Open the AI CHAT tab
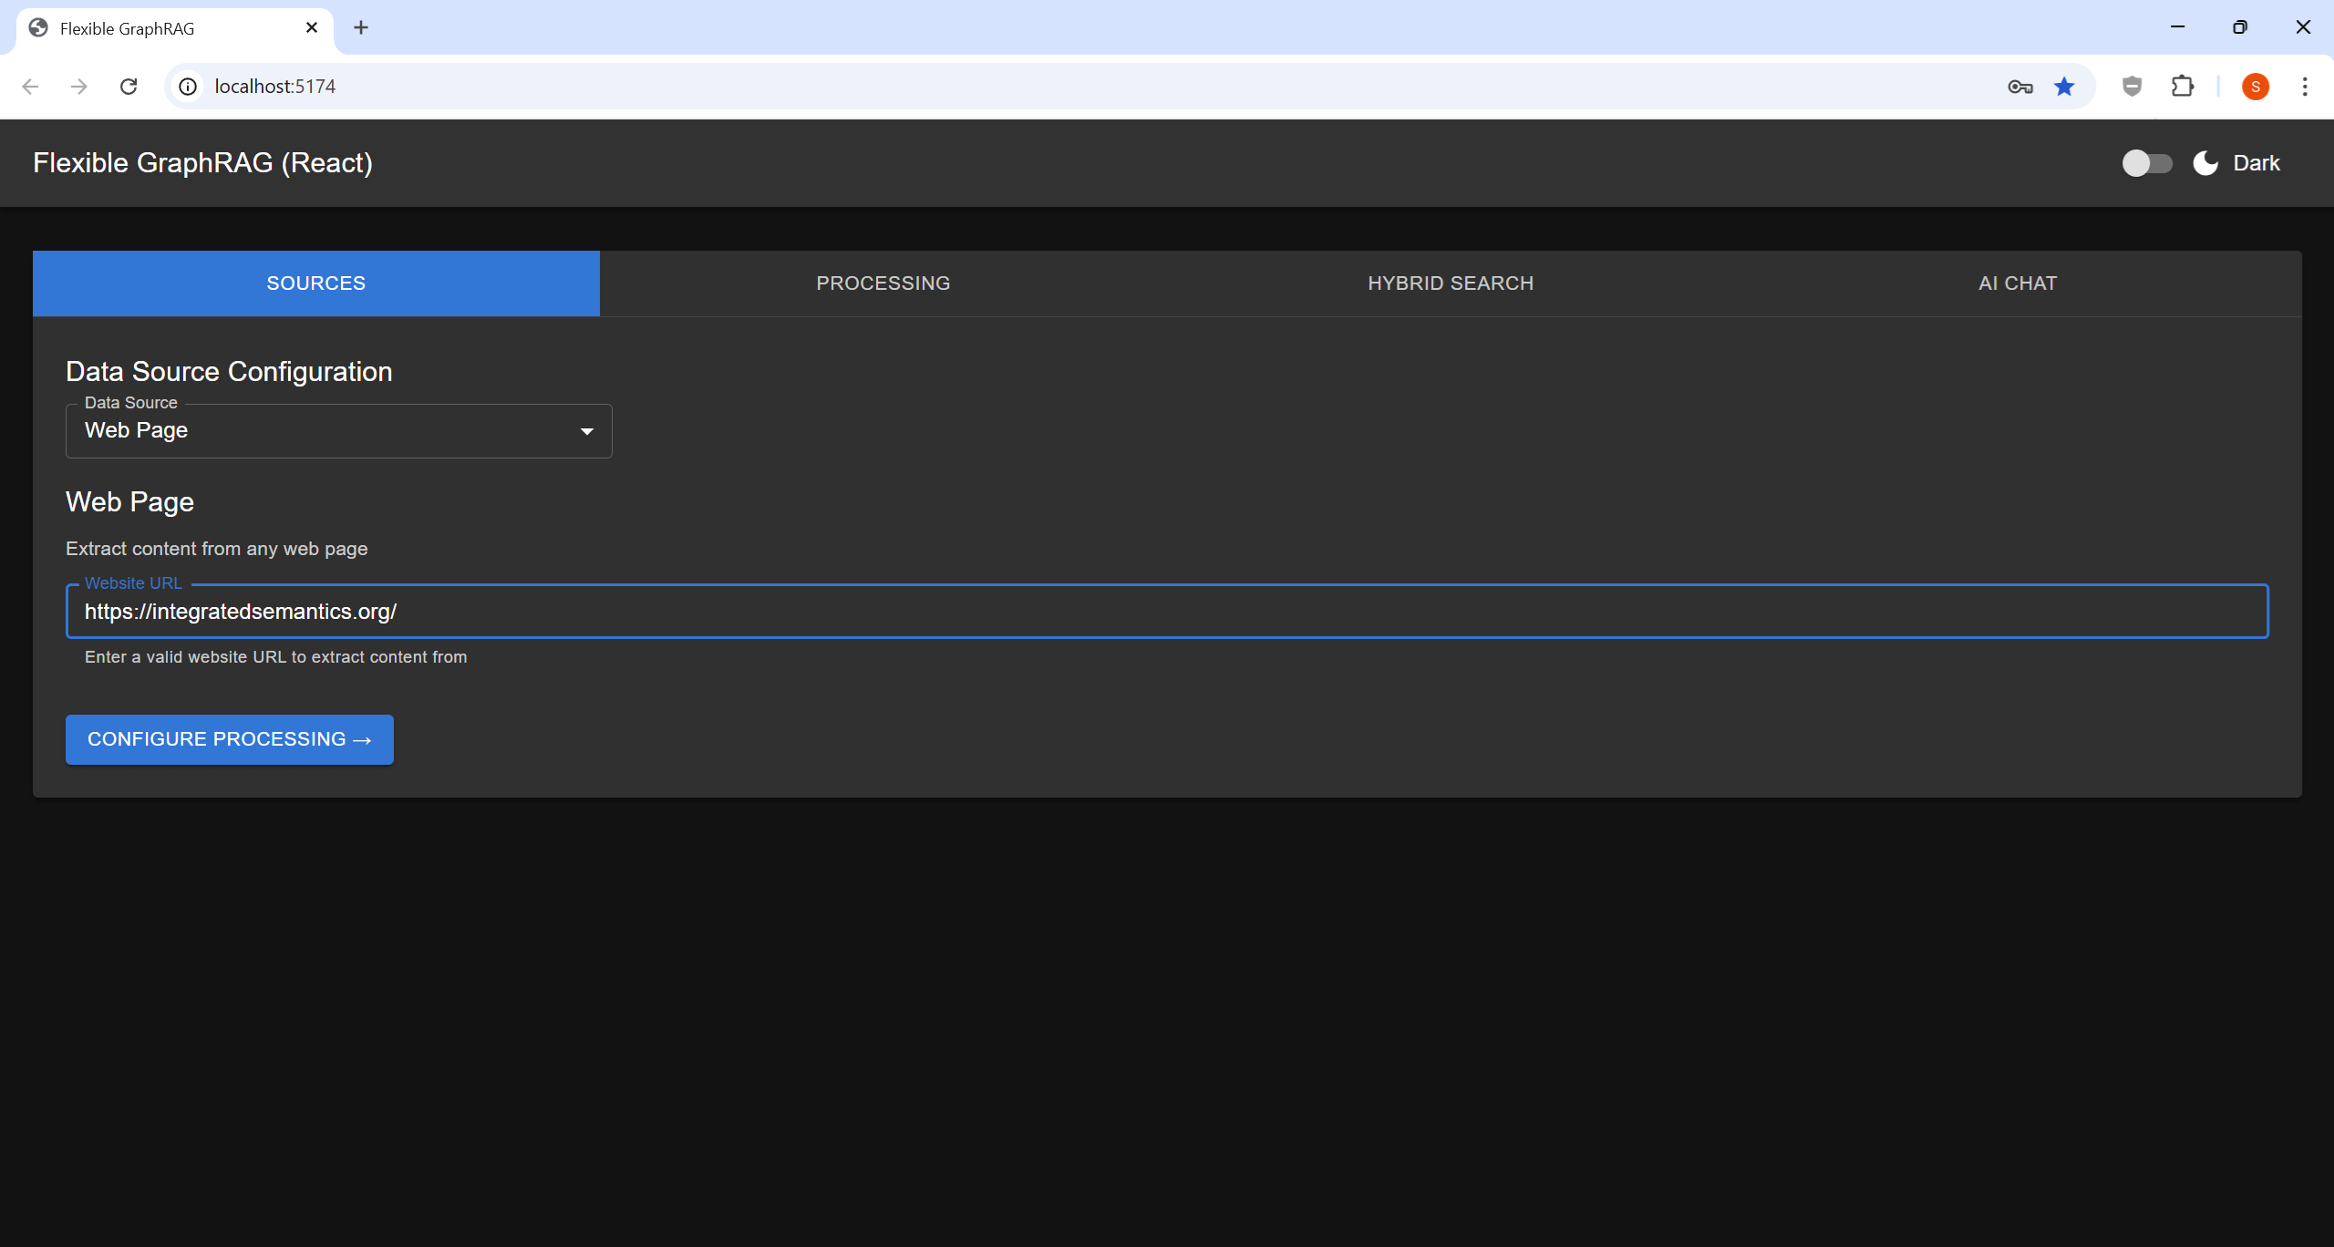Screen dimensions: 2334x1247 pyautogui.click(x=2015, y=283)
